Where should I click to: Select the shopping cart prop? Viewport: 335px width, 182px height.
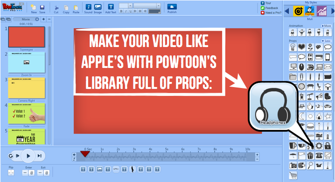293,175
